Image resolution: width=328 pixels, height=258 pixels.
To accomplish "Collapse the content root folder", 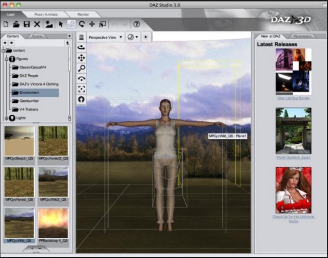I will click(x=3, y=51).
